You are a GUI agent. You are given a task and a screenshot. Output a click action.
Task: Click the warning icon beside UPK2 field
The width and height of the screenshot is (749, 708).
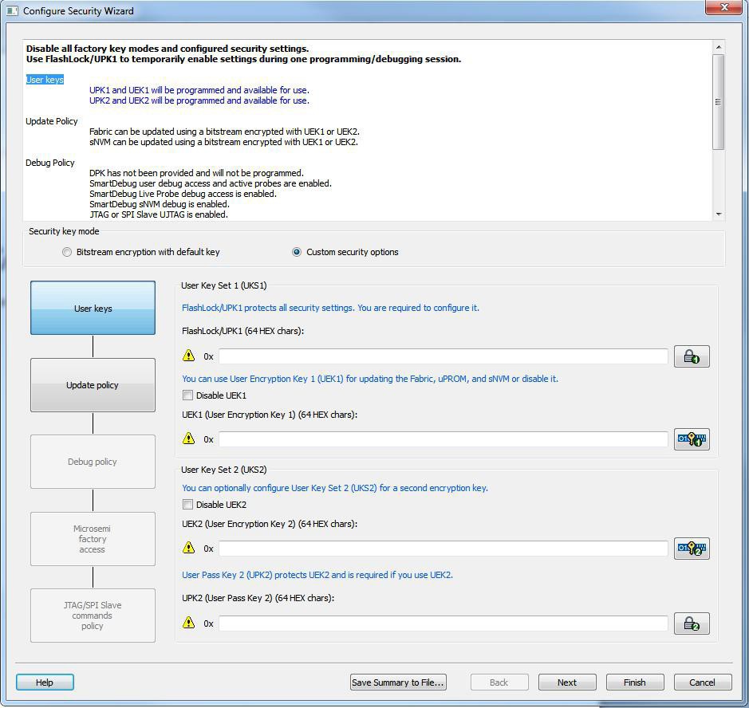pos(189,623)
